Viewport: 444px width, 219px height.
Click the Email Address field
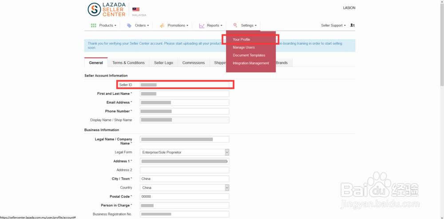(x=184, y=102)
